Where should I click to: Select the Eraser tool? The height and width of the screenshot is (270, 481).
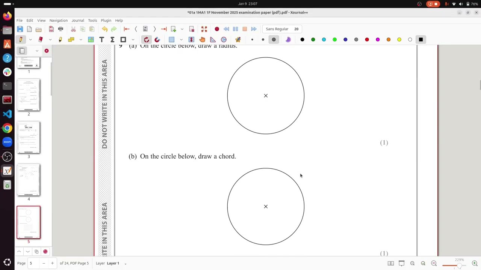tap(41, 39)
